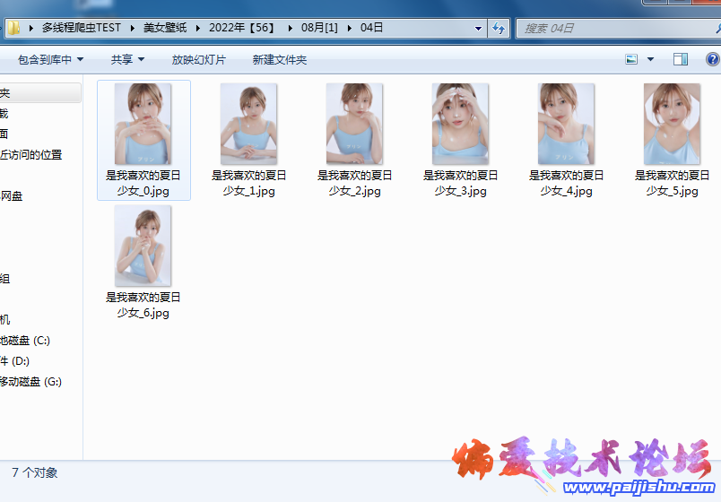The width and height of the screenshot is (721, 502).
Task: Expand address bar history dropdown
Action: click(x=478, y=28)
